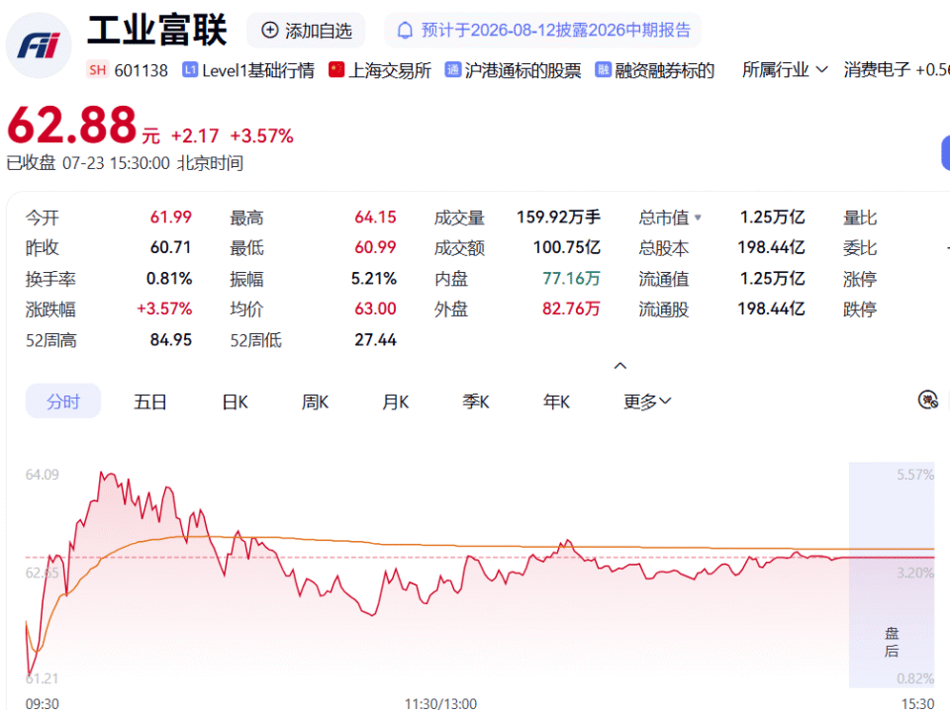
Task: Click the 最低 value 60.99
Action: (x=375, y=247)
